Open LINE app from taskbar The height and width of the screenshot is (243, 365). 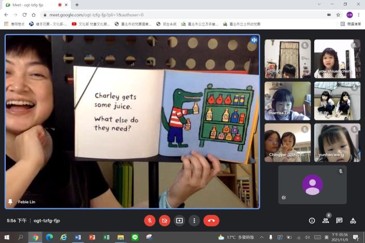click(x=135, y=237)
